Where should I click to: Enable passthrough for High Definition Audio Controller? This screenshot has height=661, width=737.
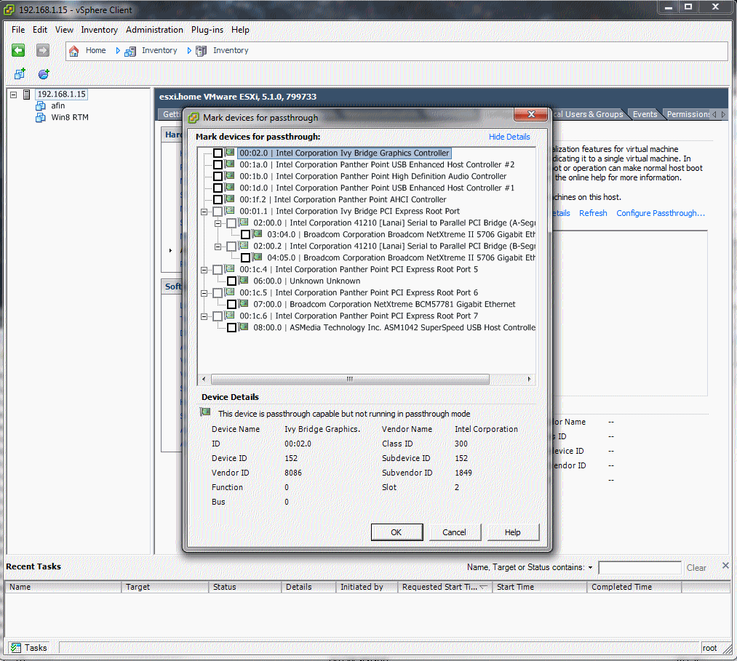point(218,177)
